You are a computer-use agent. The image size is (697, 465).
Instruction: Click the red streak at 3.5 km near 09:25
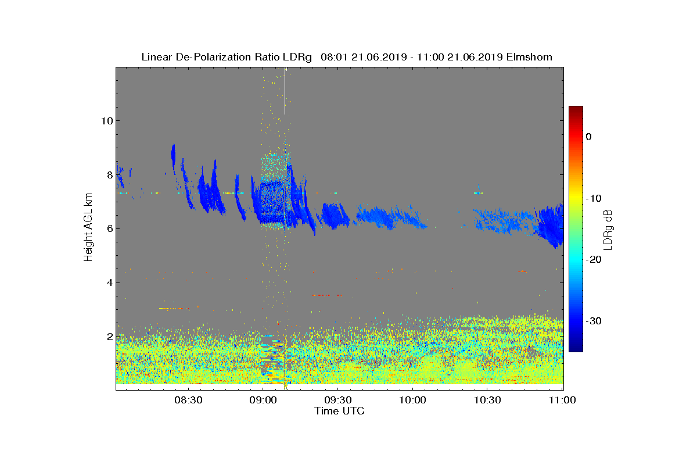coord(326,295)
